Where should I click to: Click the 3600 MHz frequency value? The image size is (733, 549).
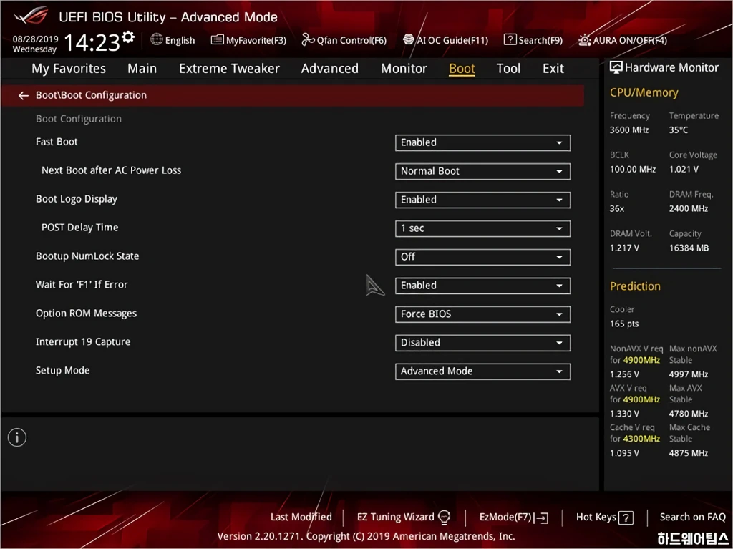(628, 130)
